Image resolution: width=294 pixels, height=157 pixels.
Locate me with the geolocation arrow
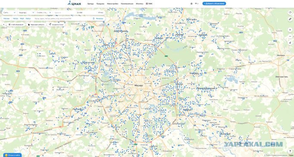pos(290,43)
